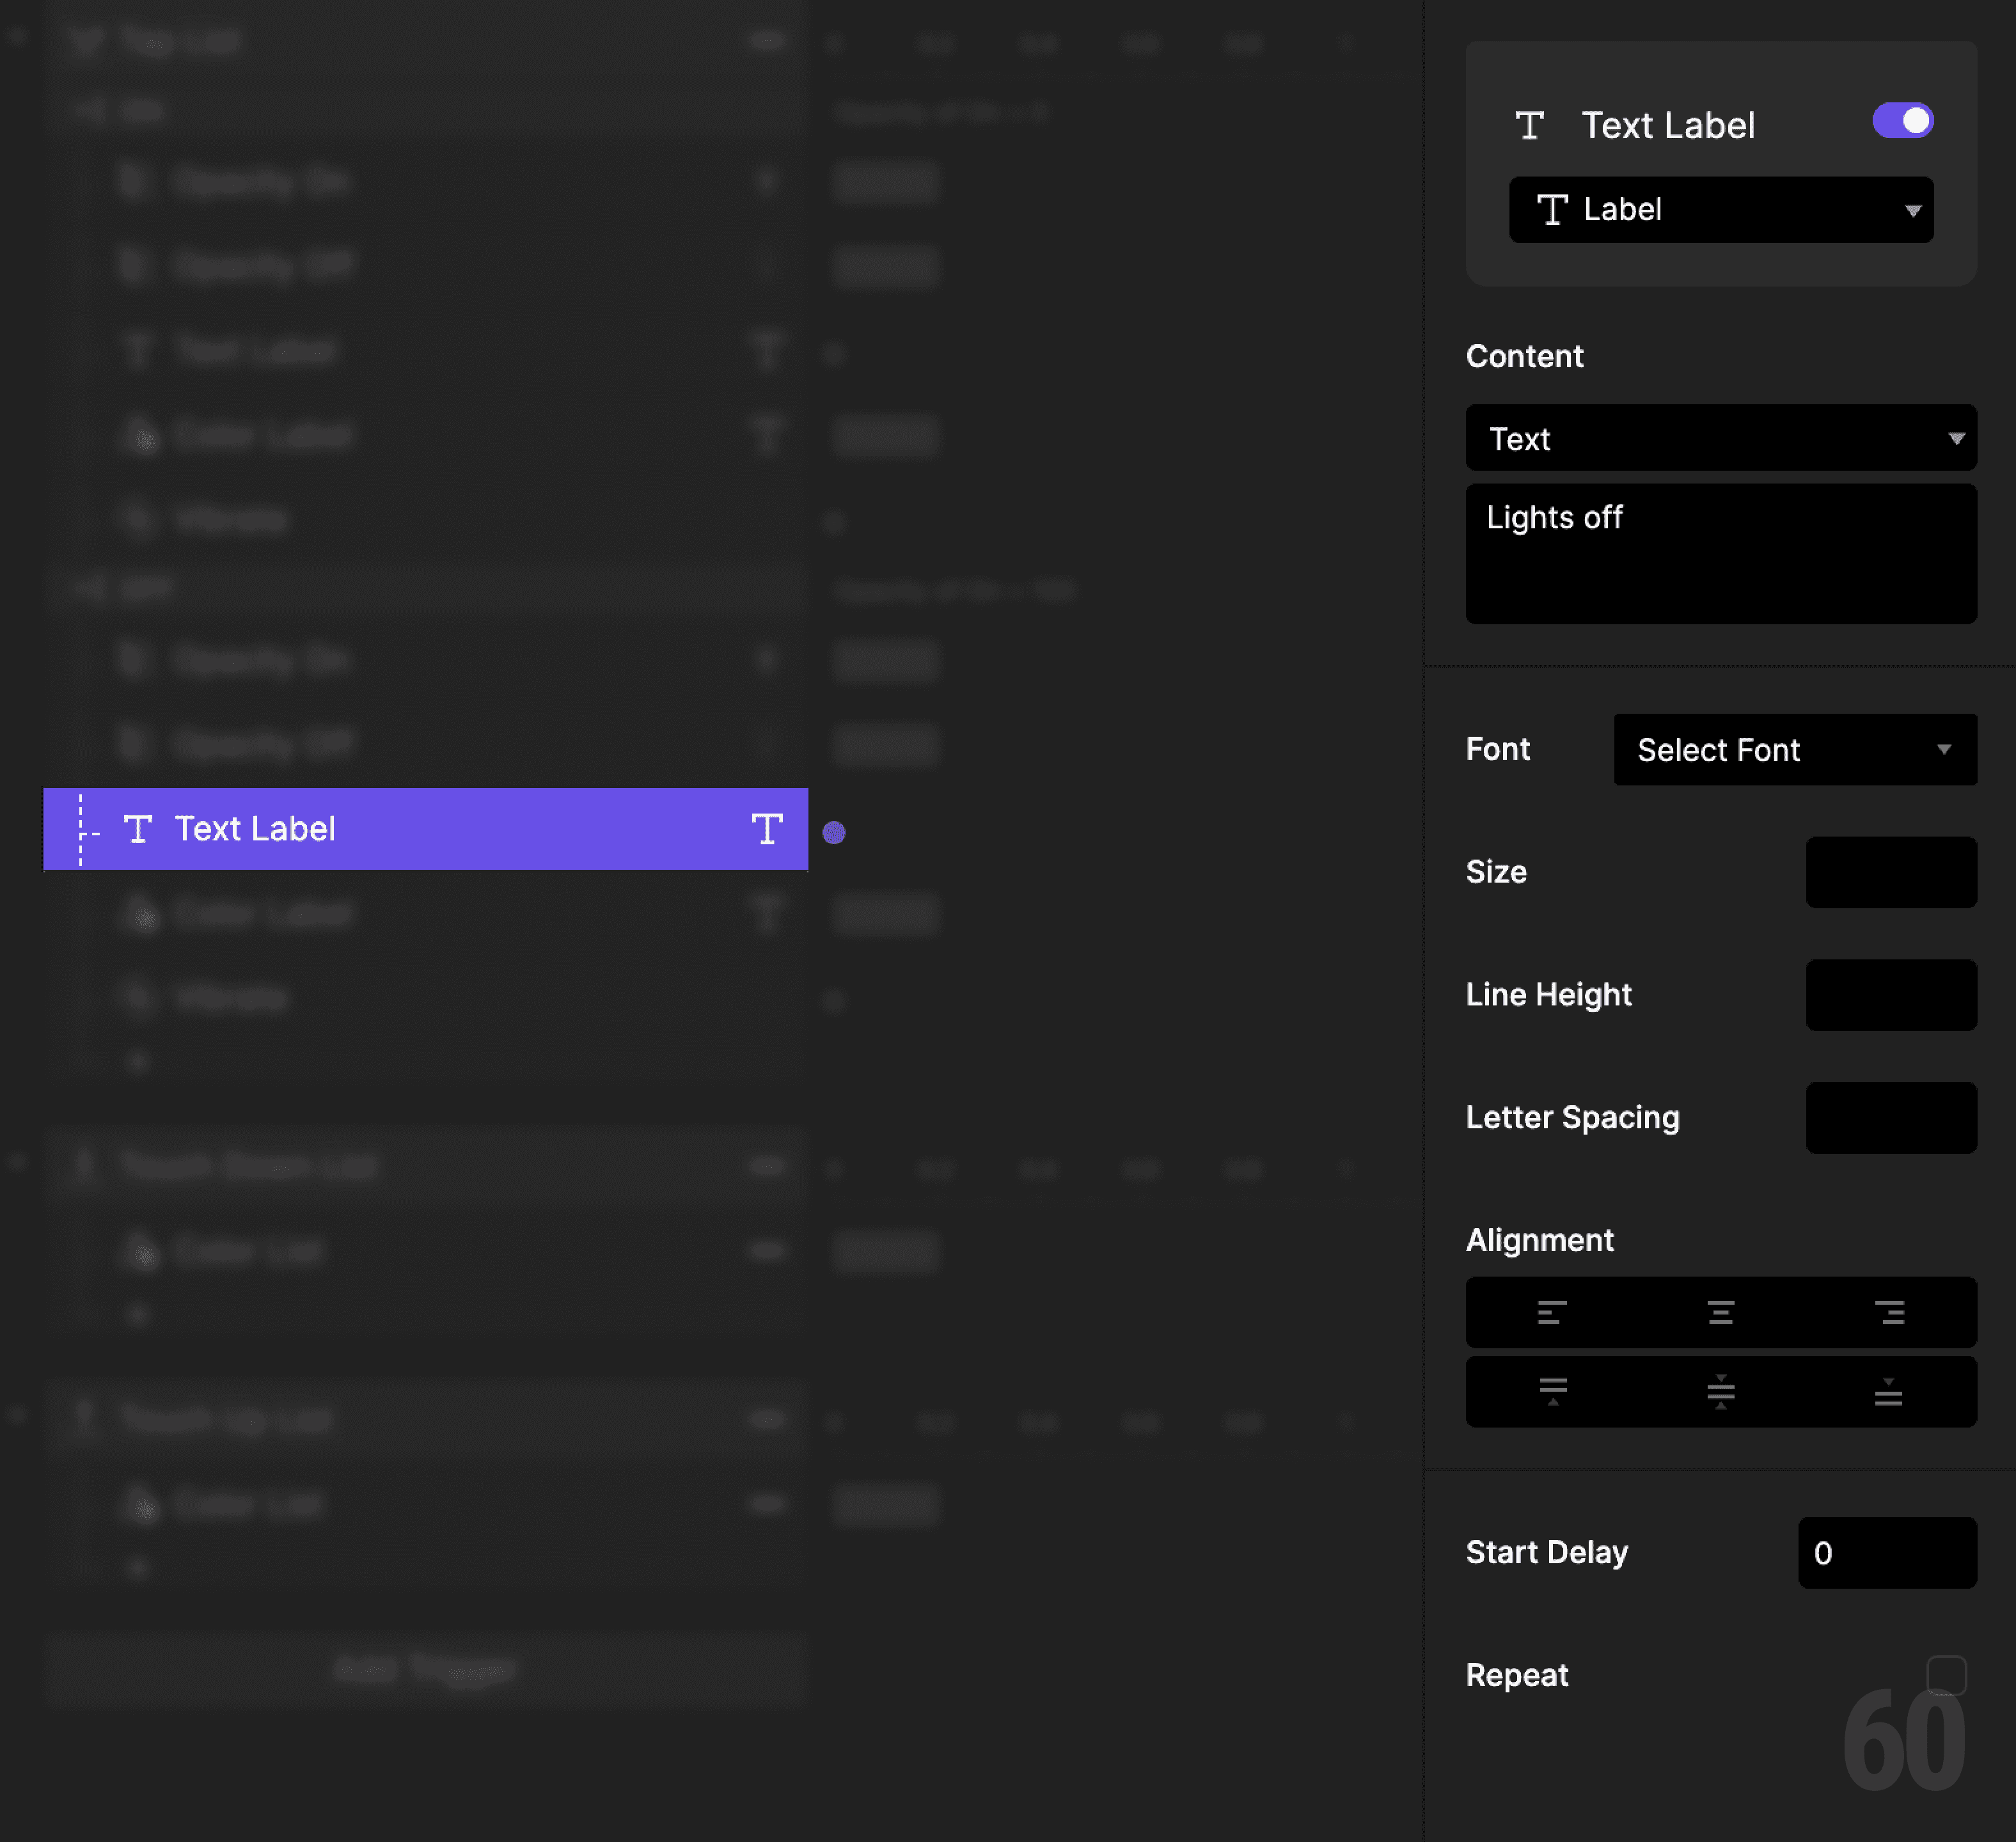2016x1842 pixels.
Task: Click the T icon inside the Label selector
Action: [x=1552, y=210]
